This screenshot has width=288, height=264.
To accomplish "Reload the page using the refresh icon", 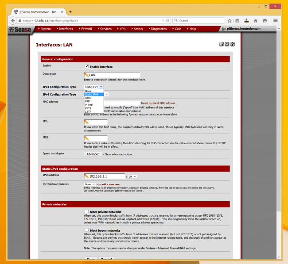I will click(x=167, y=20).
